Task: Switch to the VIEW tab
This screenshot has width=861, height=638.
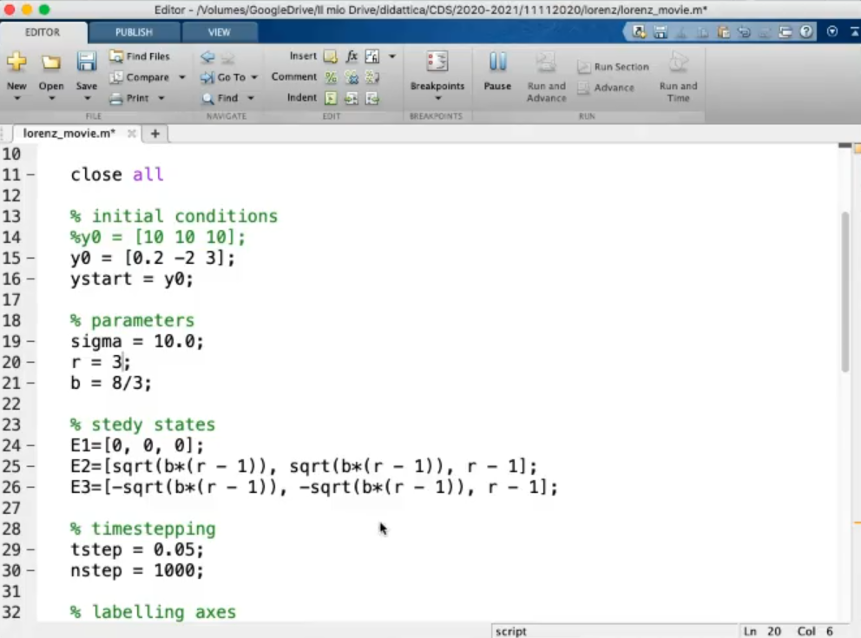Action: [x=219, y=32]
